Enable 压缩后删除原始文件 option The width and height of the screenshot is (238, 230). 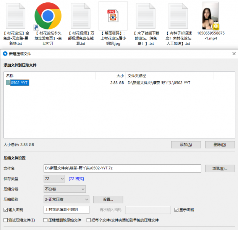(45, 220)
